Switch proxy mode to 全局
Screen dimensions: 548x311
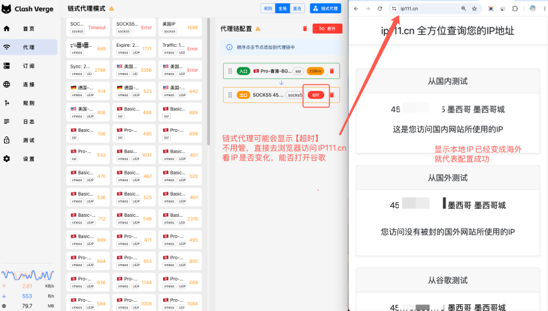(283, 9)
